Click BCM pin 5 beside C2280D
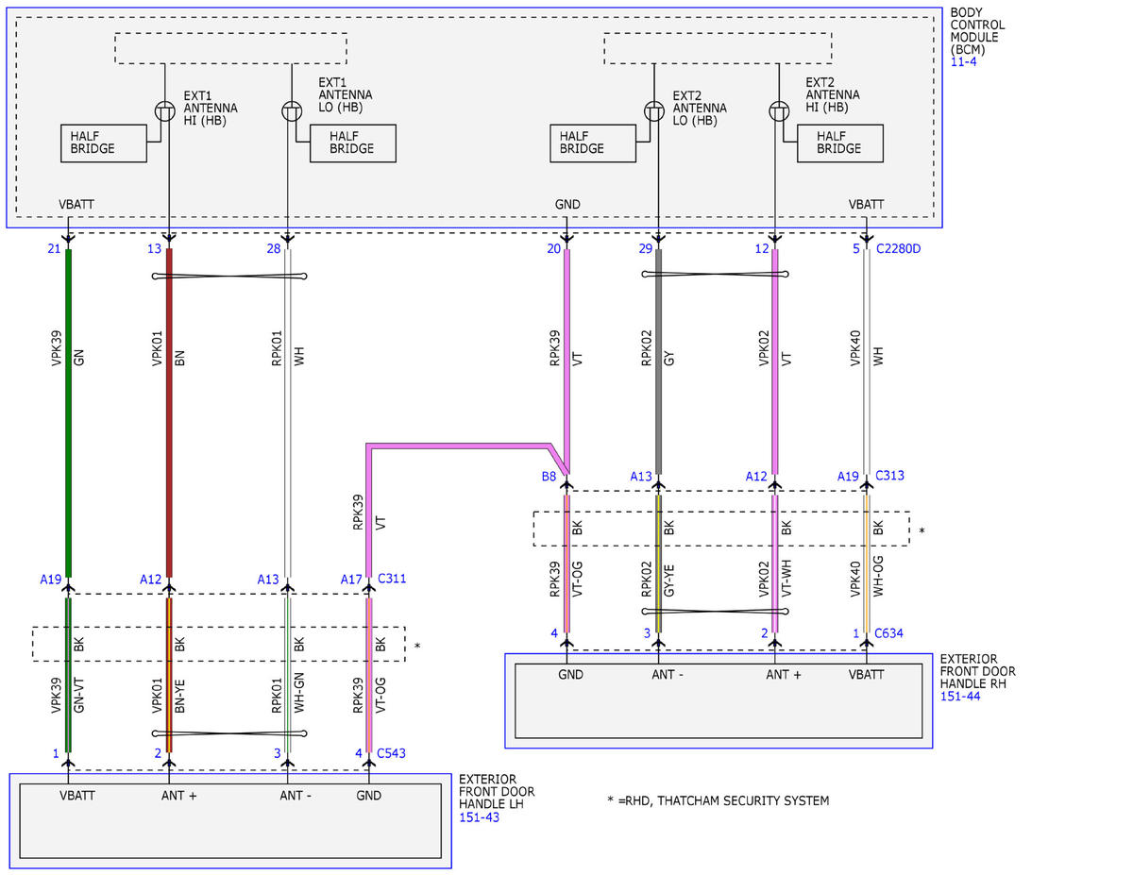This screenshot has height=875, width=1133. (x=856, y=249)
